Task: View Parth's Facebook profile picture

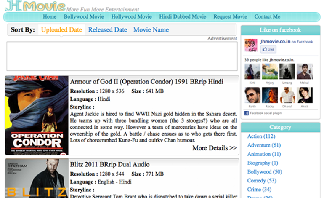Action: tap(252, 95)
